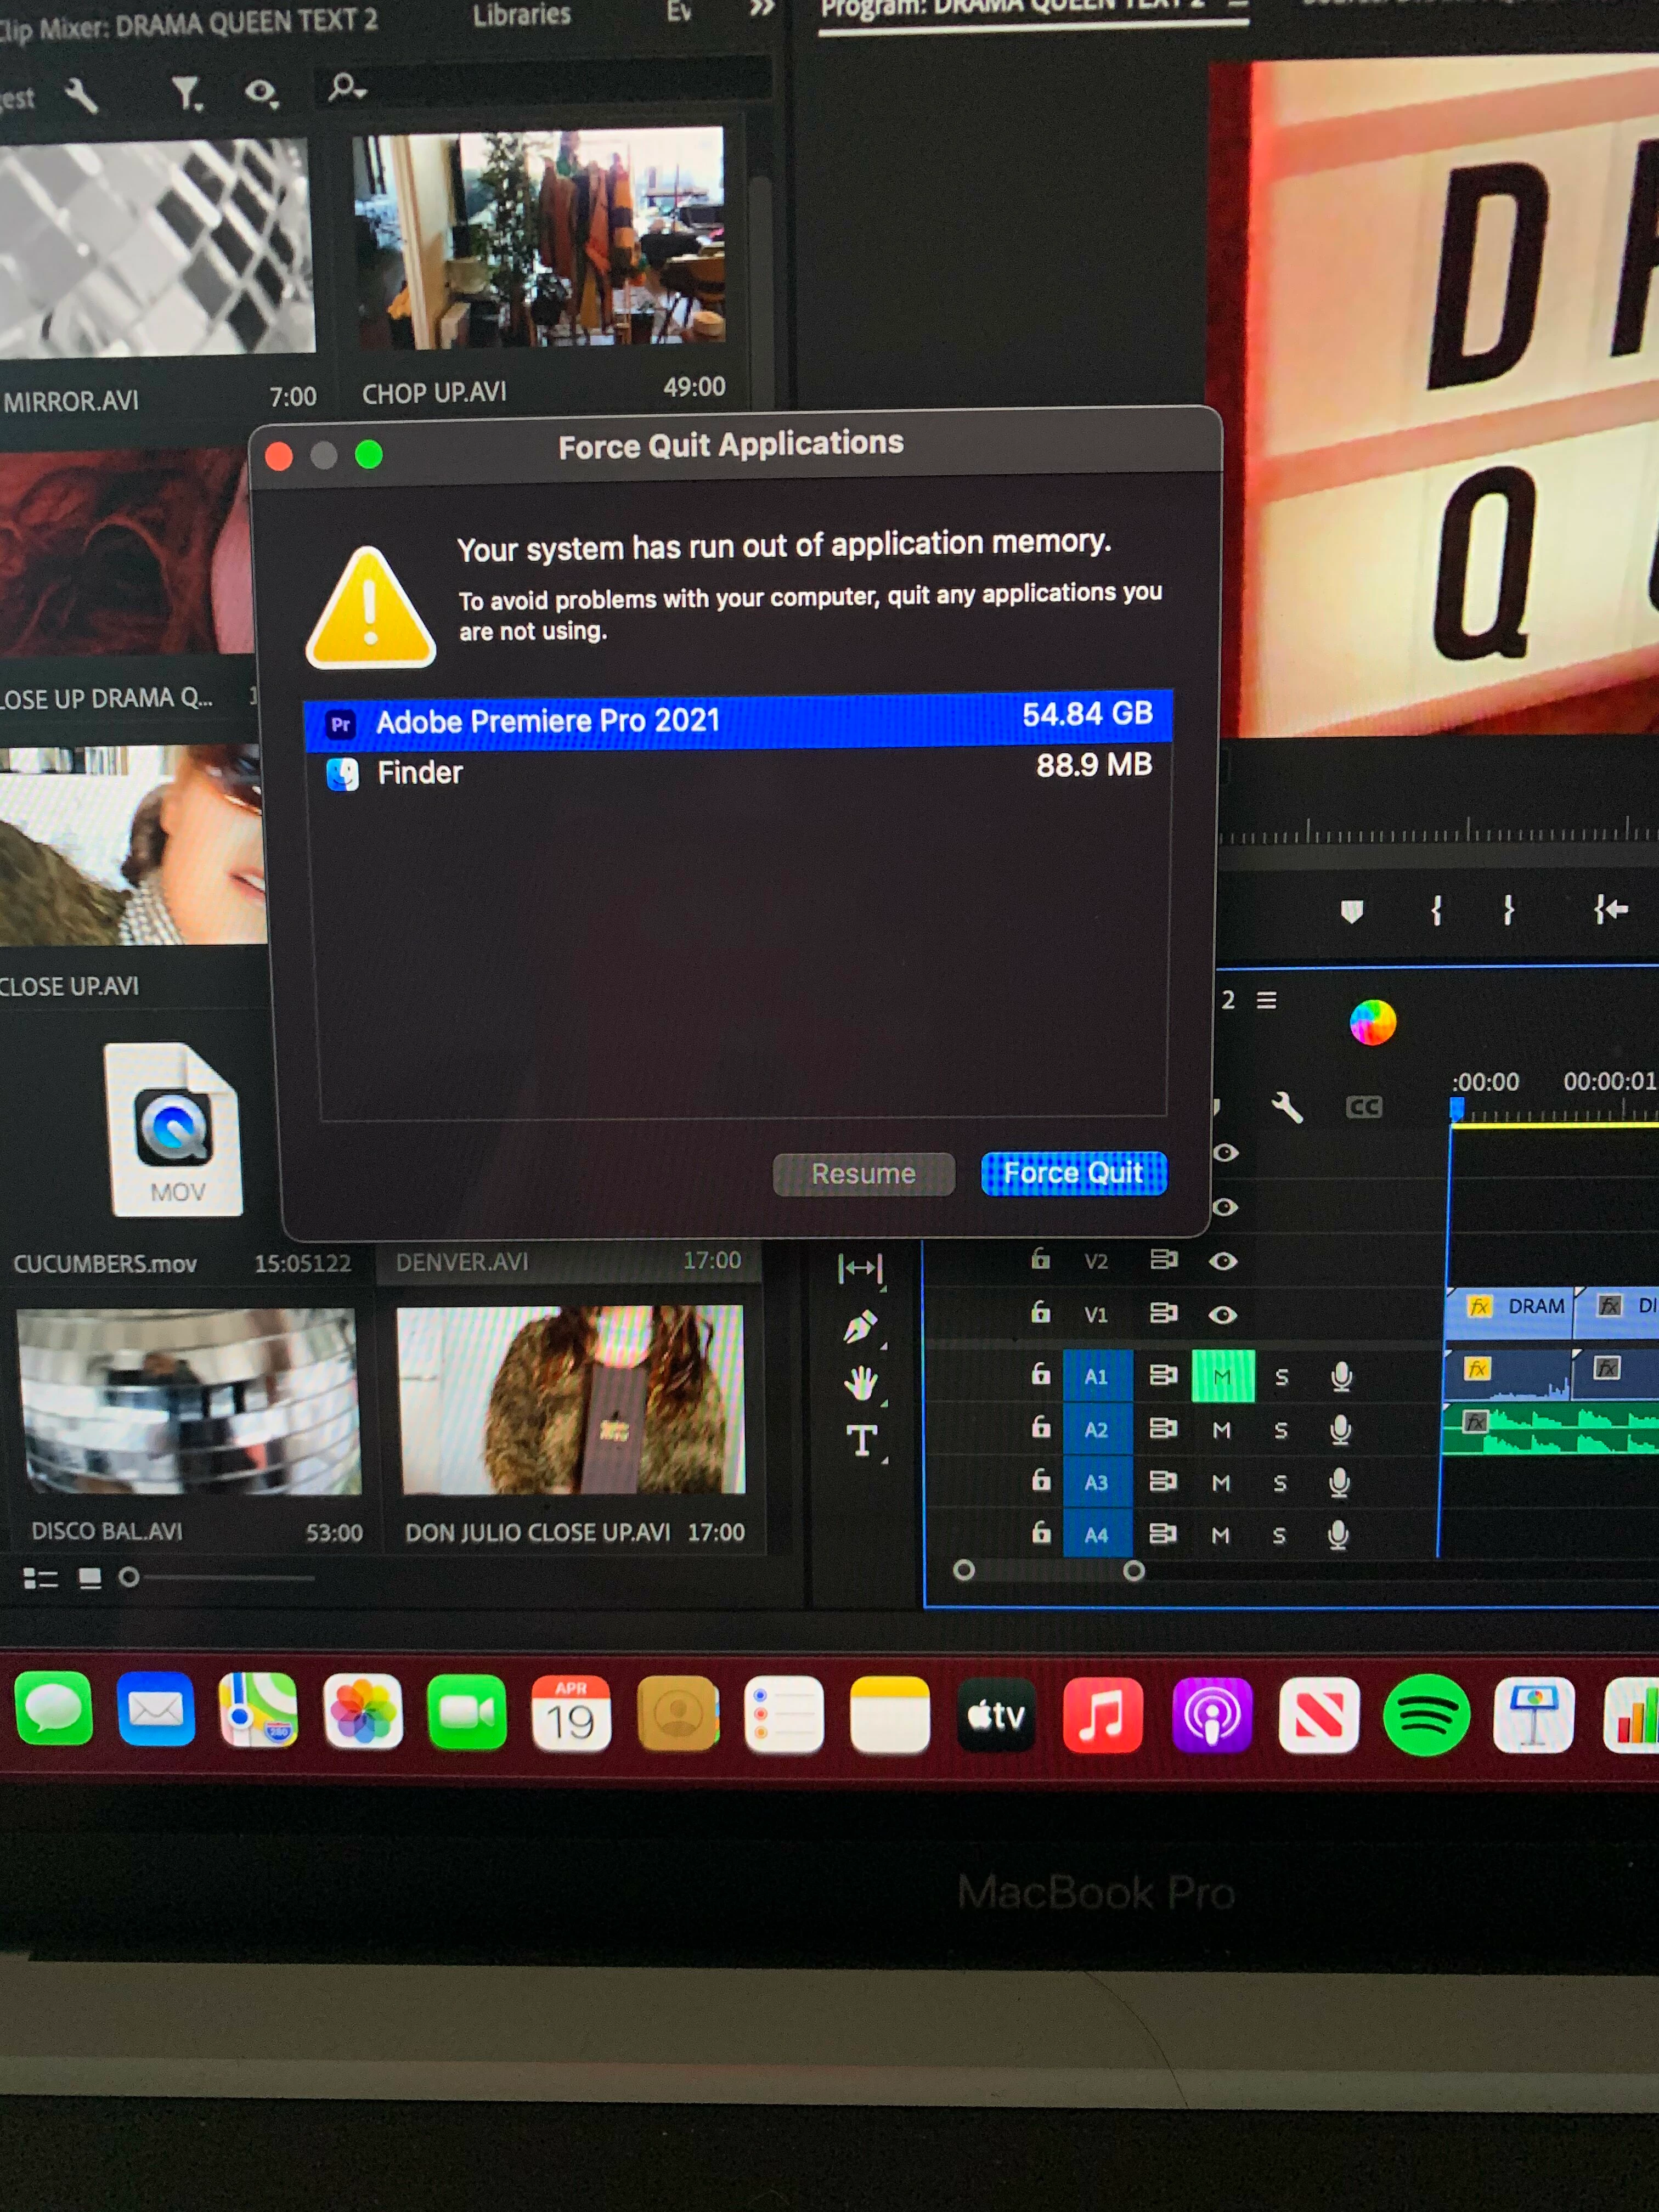
Task: Unmute track A1 with green M
Action: (1222, 1377)
